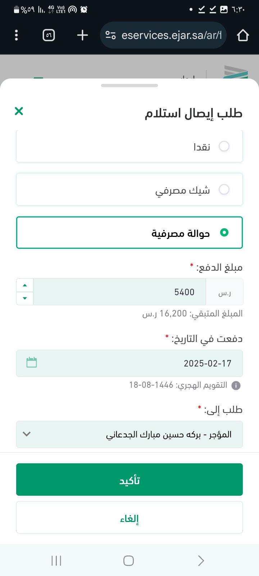Tap the Hijri calendar info icon

[x=236, y=386]
